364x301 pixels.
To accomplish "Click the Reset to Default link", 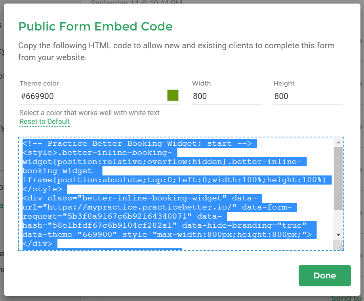I will 45,122.
